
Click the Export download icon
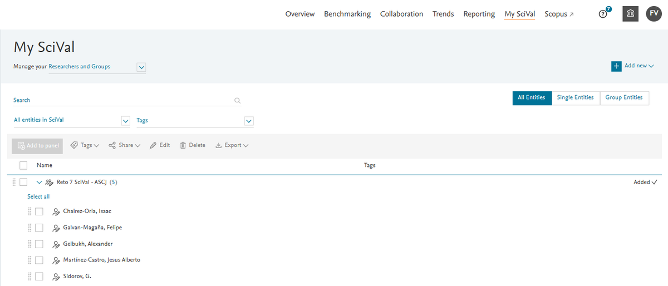coord(219,145)
